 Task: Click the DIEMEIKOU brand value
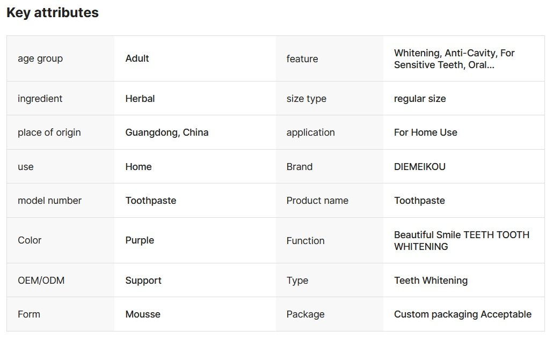coord(420,167)
